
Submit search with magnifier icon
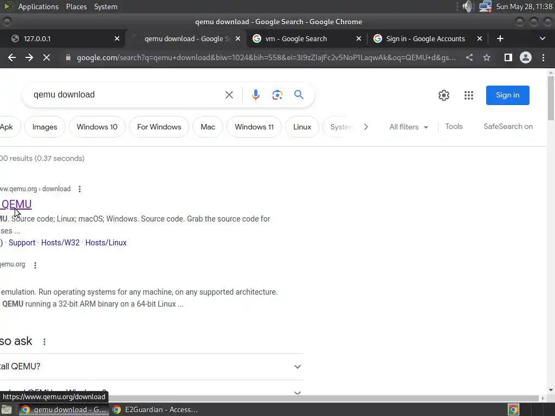pos(299,94)
